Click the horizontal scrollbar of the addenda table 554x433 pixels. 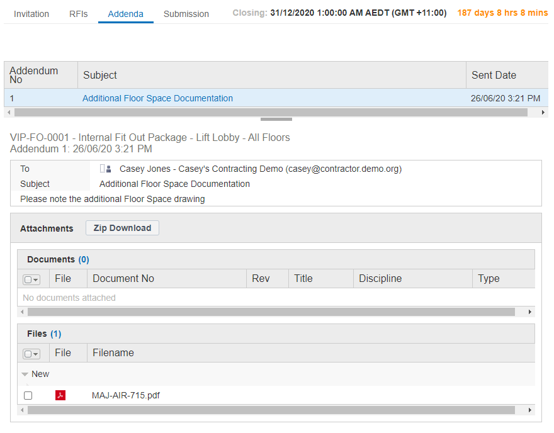coord(271,113)
